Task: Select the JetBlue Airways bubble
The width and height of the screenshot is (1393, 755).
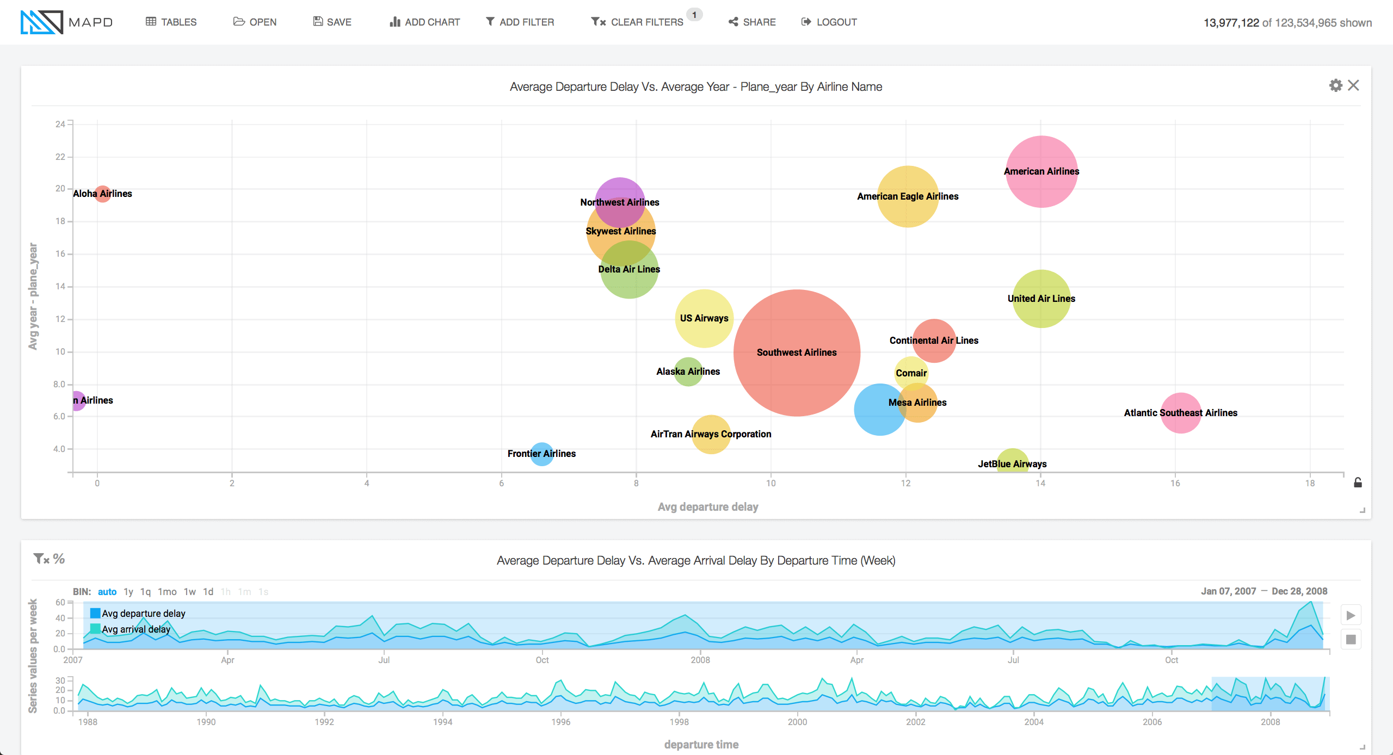Action: pyautogui.click(x=1012, y=460)
